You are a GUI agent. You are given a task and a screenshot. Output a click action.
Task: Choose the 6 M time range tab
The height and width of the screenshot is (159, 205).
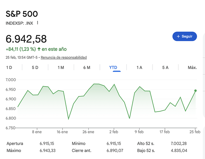click(x=87, y=67)
